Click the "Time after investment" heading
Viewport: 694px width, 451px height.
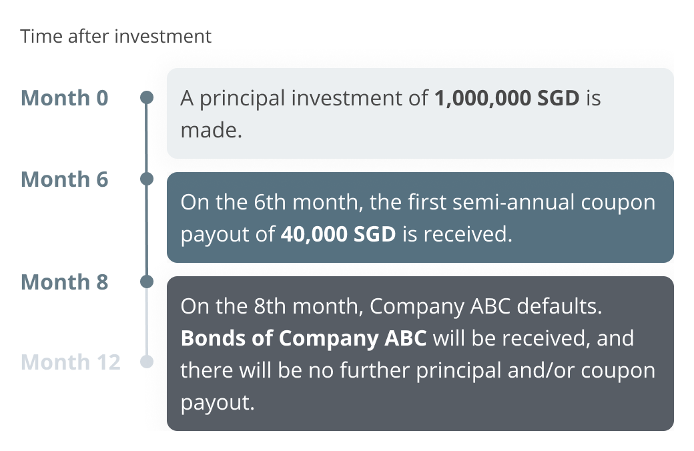(x=116, y=36)
